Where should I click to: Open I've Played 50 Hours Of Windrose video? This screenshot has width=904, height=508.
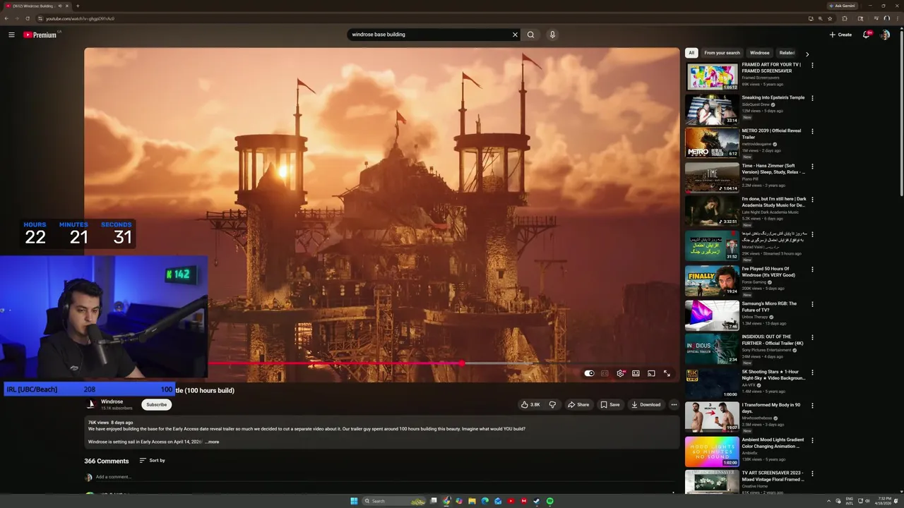[x=768, y=272]
